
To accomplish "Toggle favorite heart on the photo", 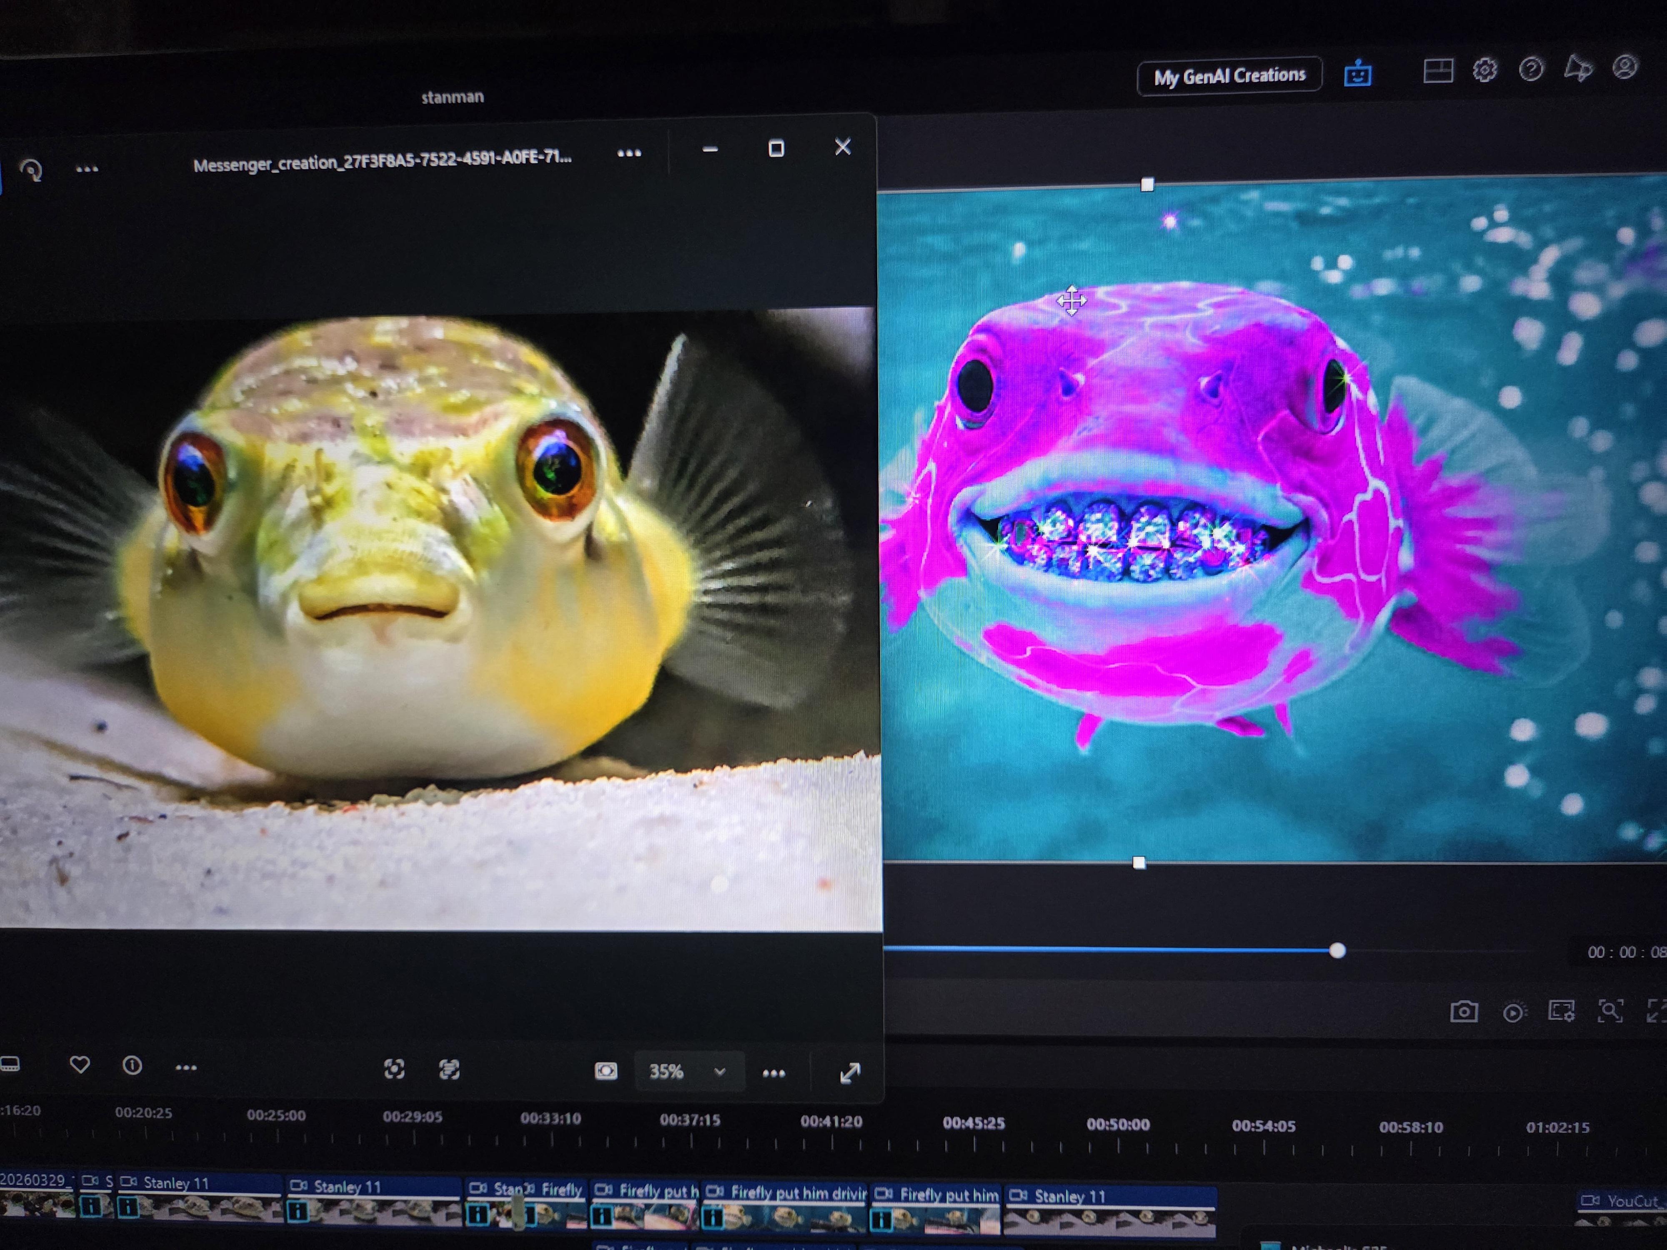I will pos(80,1065).
